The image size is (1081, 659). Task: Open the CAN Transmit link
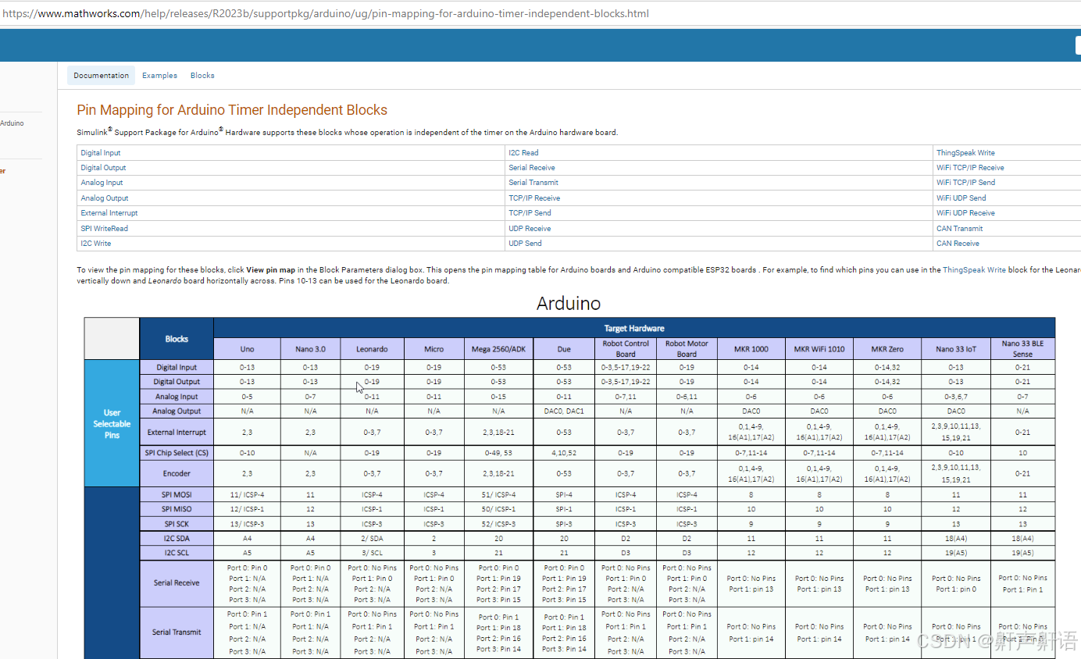coord(959,229)
